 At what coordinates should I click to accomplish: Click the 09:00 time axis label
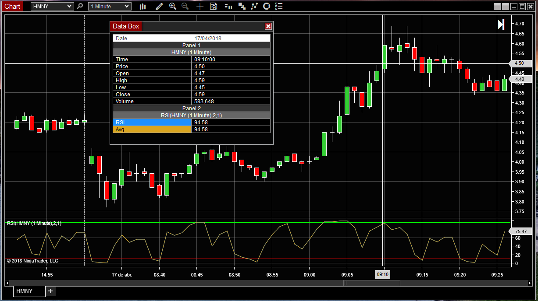310,275
